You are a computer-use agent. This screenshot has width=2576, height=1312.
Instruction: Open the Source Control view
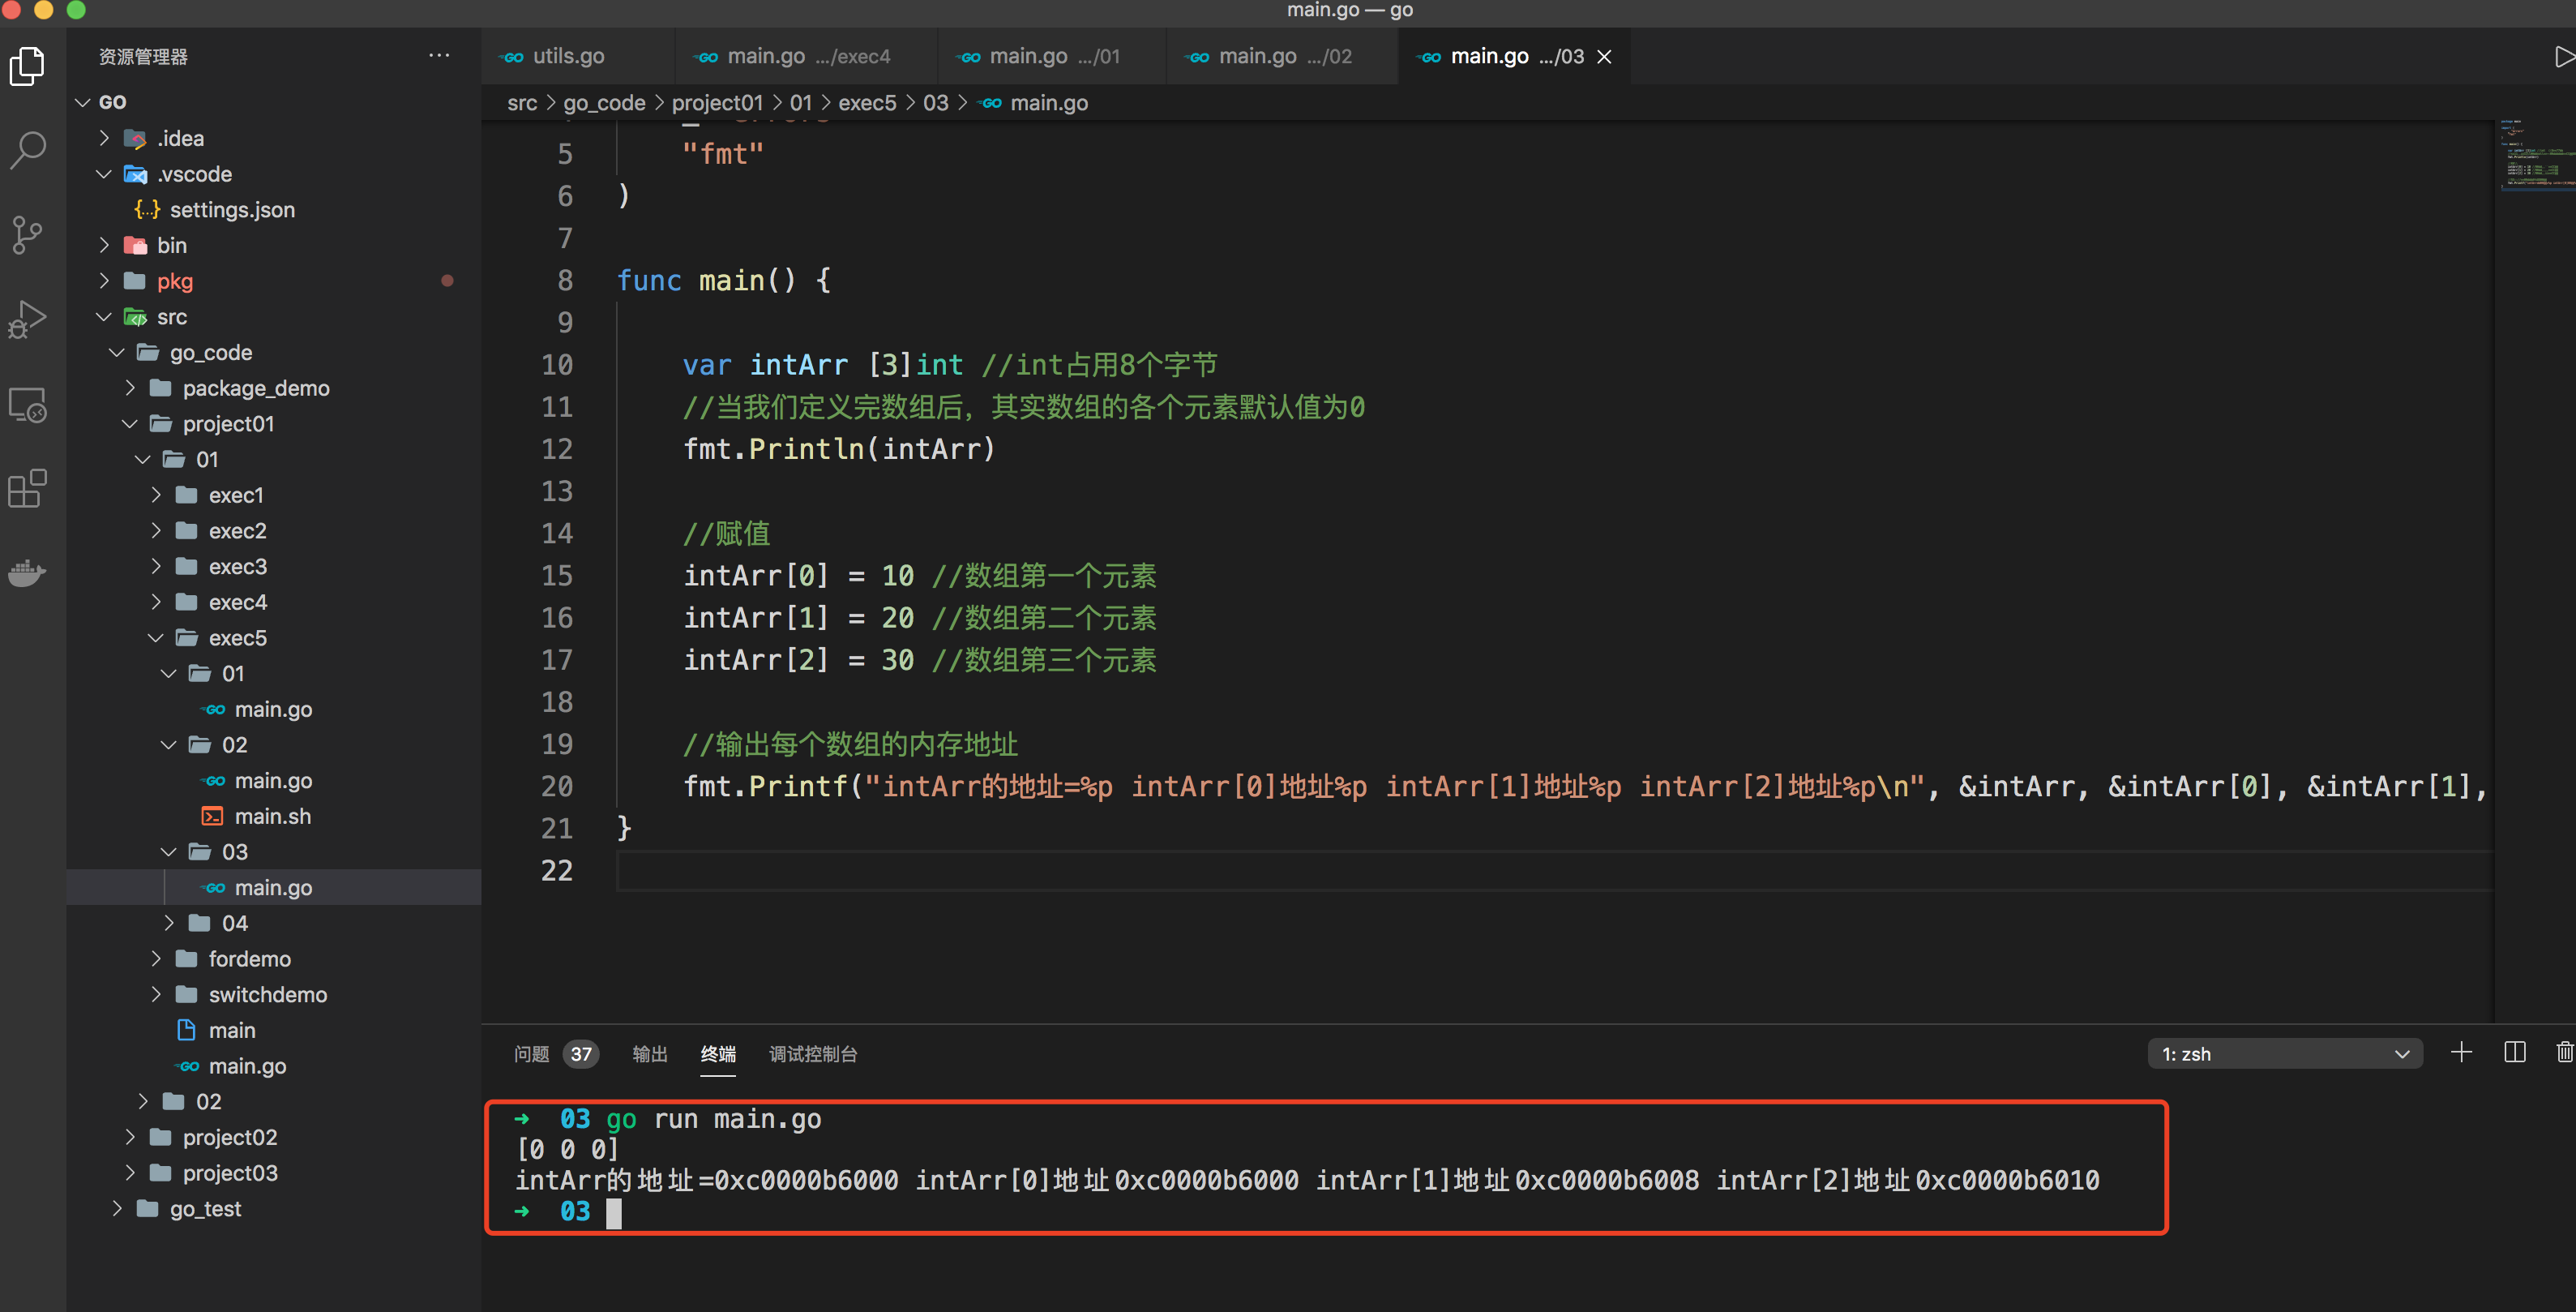(27, 235)
